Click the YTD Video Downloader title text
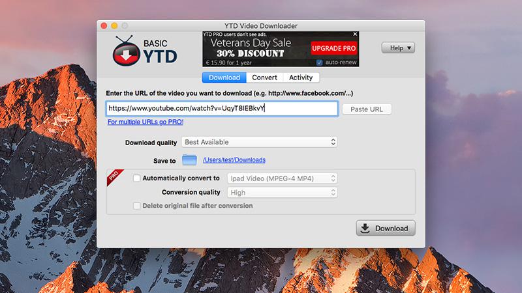 point(260,26)
